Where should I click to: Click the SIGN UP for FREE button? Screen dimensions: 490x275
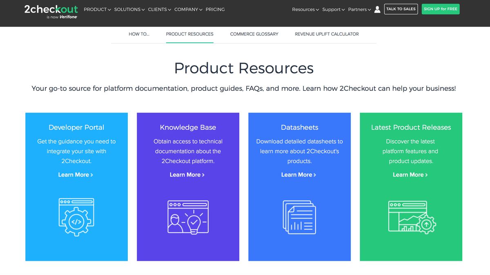pyautogui.click(x=440, y=9)
